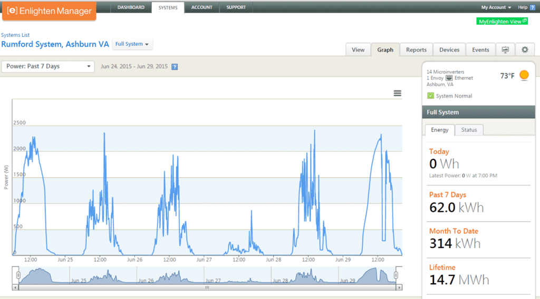Open the Support menu

(x=236, y=7)
